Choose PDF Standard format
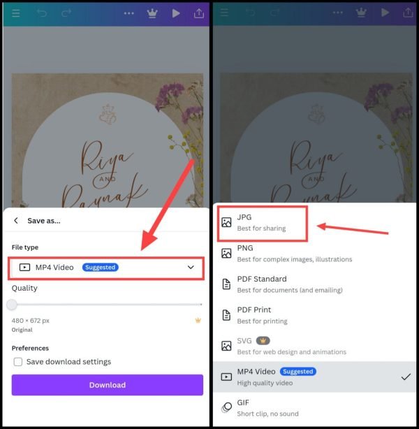Screen dimensions: 419x429 [314, 284]
